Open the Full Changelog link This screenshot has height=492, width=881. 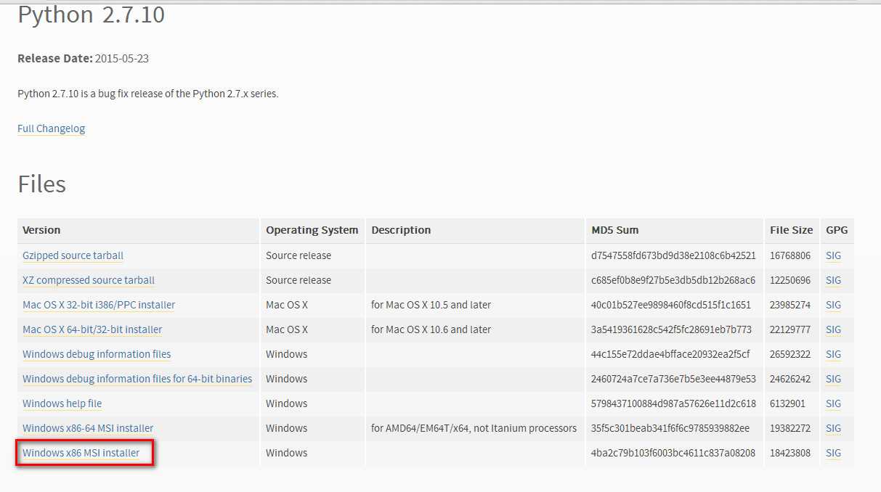click(x=51, y=128)
